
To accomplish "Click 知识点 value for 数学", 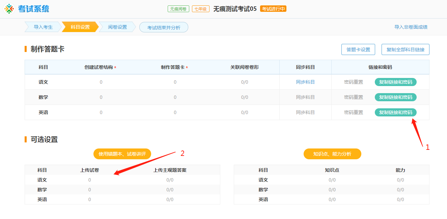I will click(332, 190).
